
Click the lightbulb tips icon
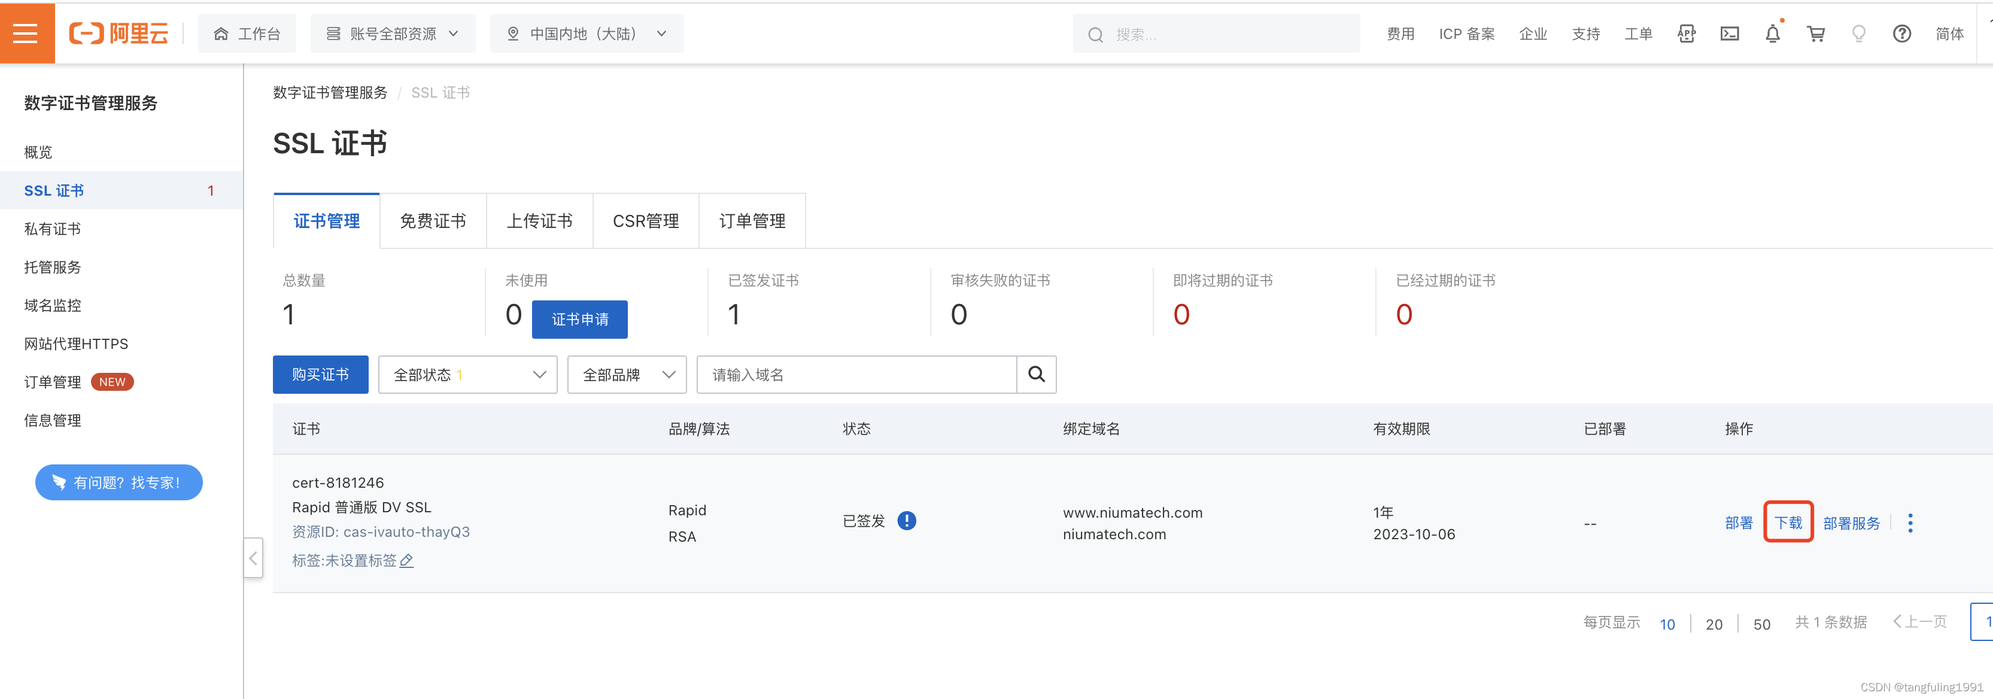[1858, 34]
